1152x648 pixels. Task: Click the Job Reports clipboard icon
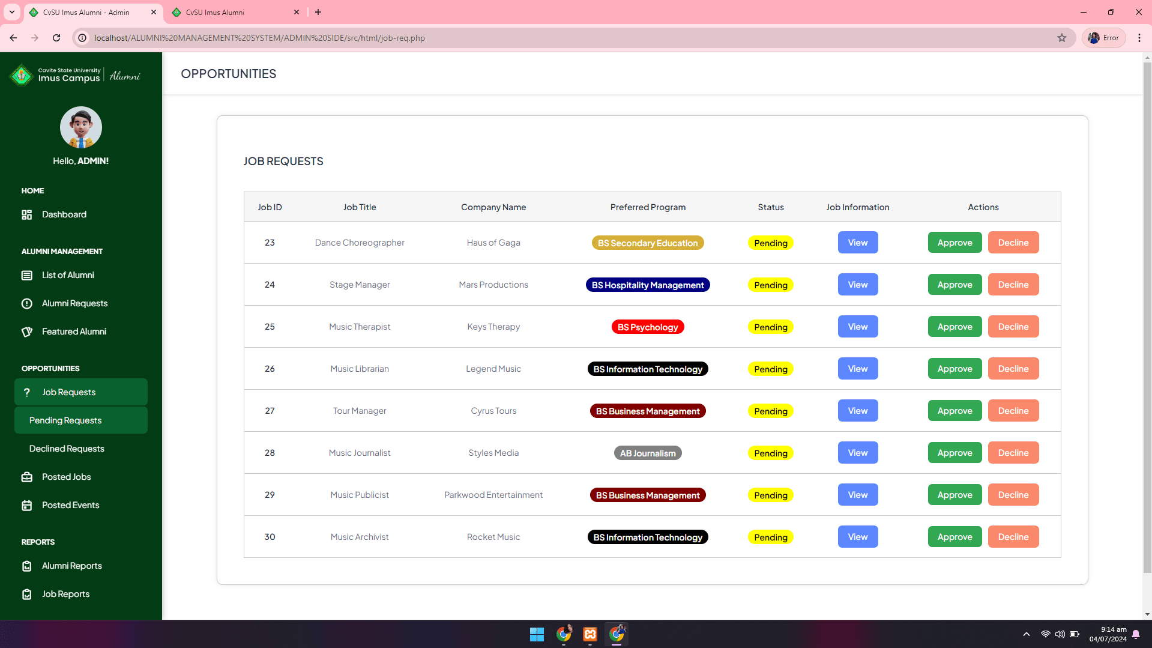[26, 594]
